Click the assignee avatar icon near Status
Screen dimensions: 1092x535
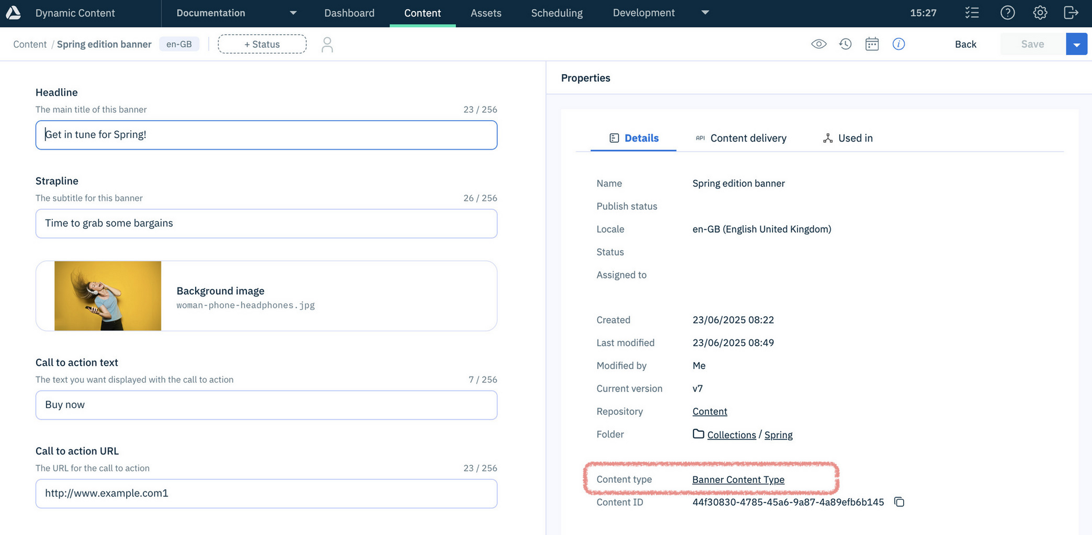[327, 44]
